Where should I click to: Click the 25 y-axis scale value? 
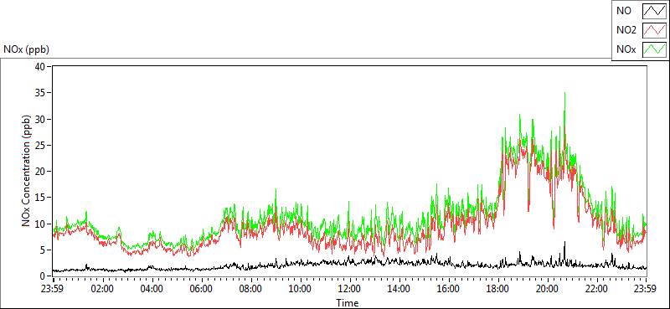[40, 145]
